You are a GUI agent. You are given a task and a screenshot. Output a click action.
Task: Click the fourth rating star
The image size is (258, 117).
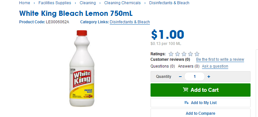(x=190, y=54)
